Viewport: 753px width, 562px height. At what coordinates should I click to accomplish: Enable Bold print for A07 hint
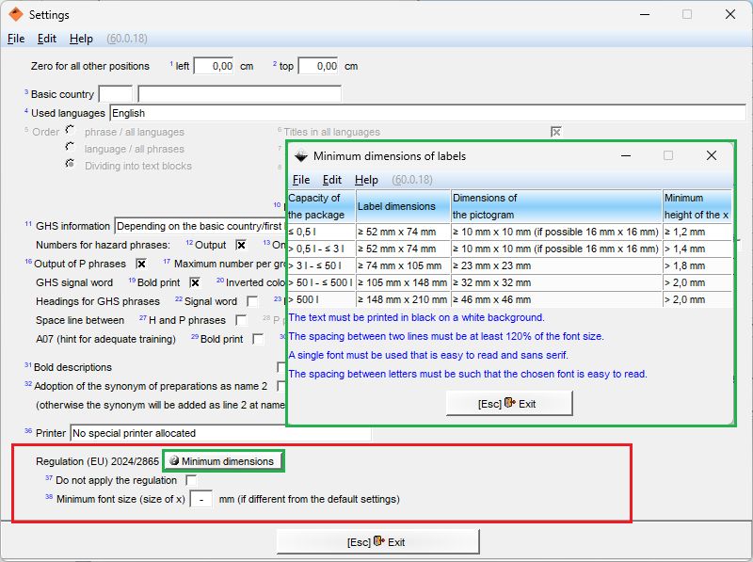pos(258,339)
